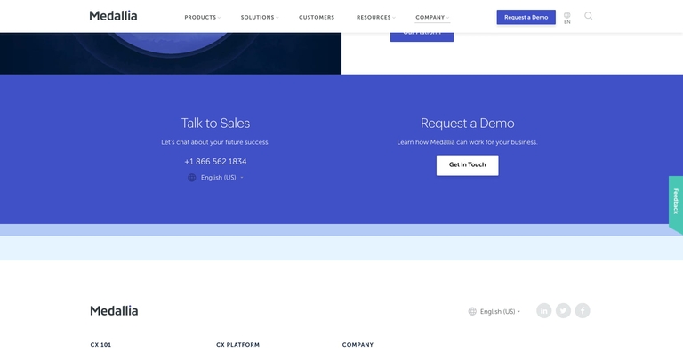Go to Customers page

click(x=317, y=18)
